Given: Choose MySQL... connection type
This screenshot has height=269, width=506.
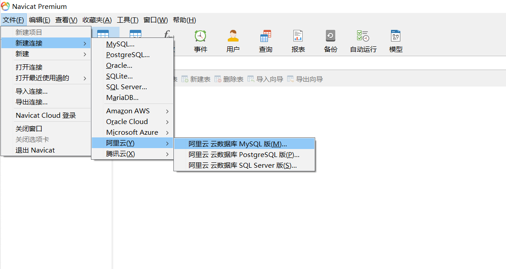Looking at the screenshot, I should tap(133, 44).
